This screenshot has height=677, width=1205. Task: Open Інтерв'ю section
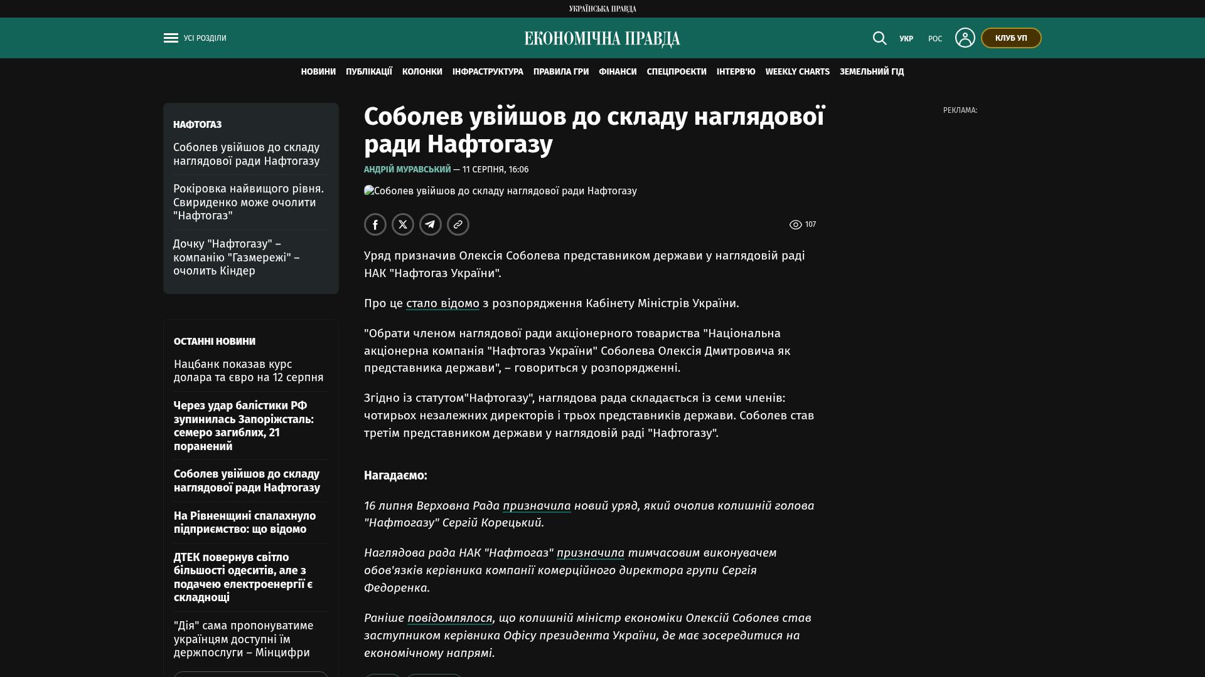click(x=736, y=72)
